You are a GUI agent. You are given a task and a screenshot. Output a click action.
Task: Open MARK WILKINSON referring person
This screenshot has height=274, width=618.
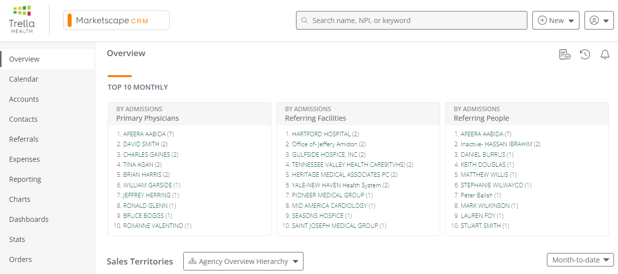485,206
